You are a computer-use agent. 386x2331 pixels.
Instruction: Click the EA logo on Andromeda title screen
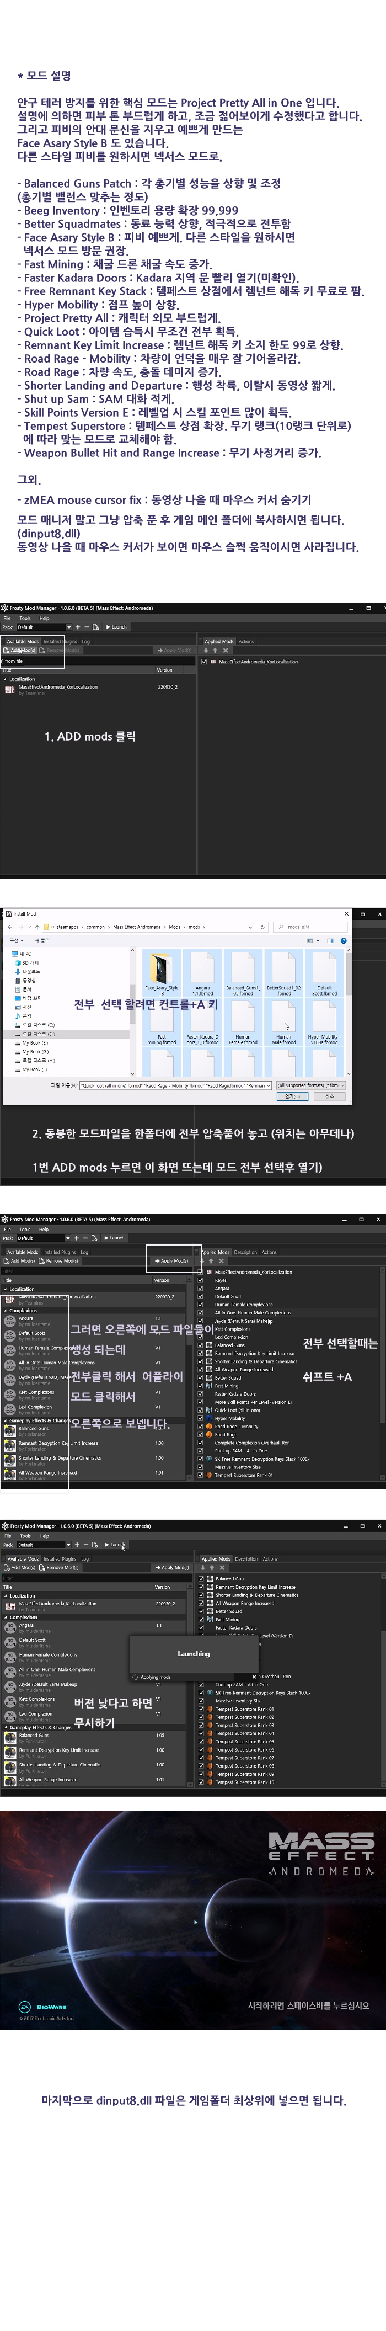click(25, 2006)
